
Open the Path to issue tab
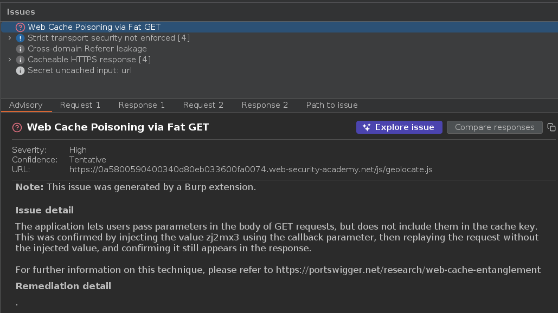click(332, 105)
